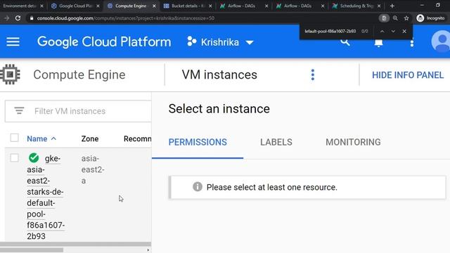Click the horizontal scrollbar under the instances table

pyautogui.click(x=32, y=250)
